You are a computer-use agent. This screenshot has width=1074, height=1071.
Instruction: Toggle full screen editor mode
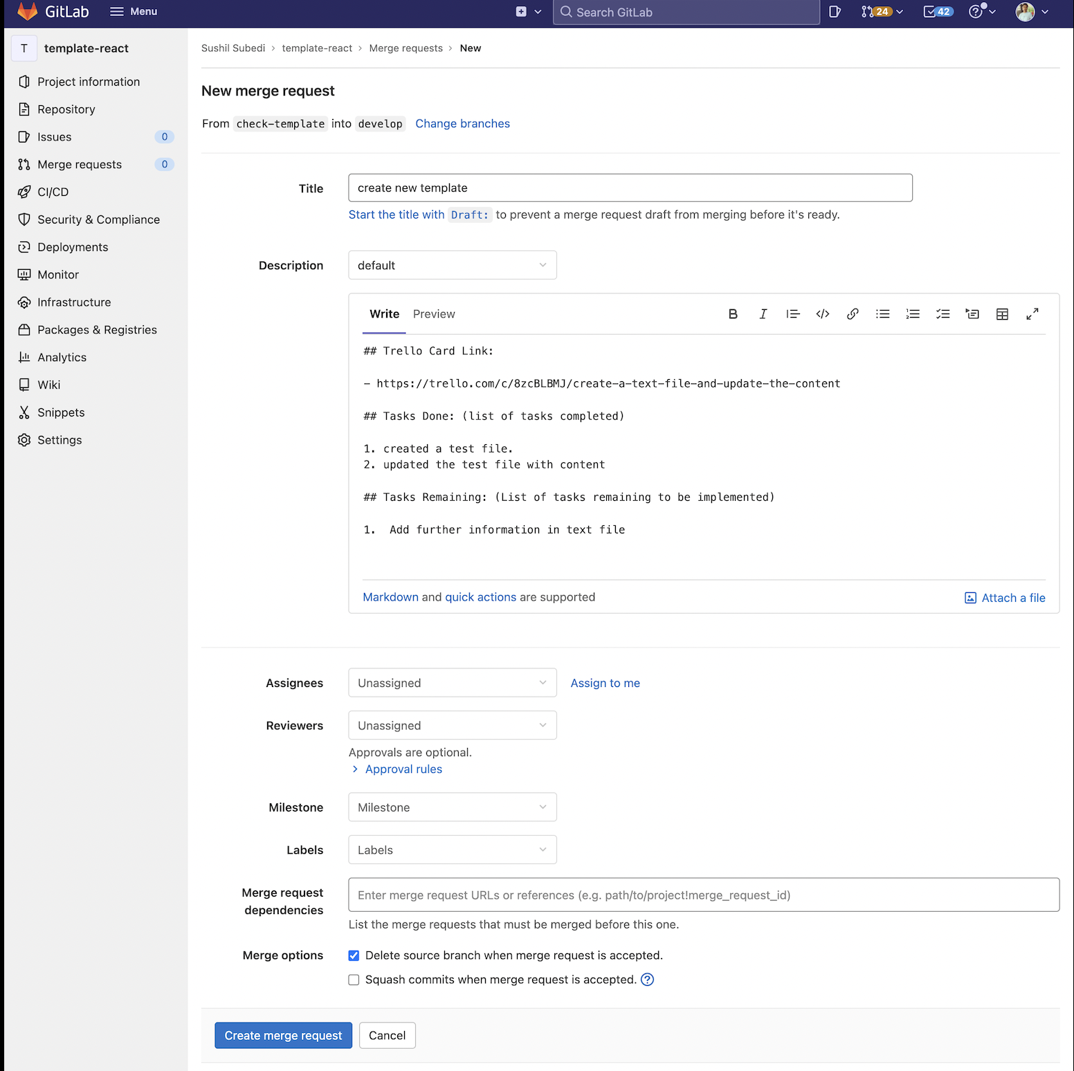pos(1032,314)
